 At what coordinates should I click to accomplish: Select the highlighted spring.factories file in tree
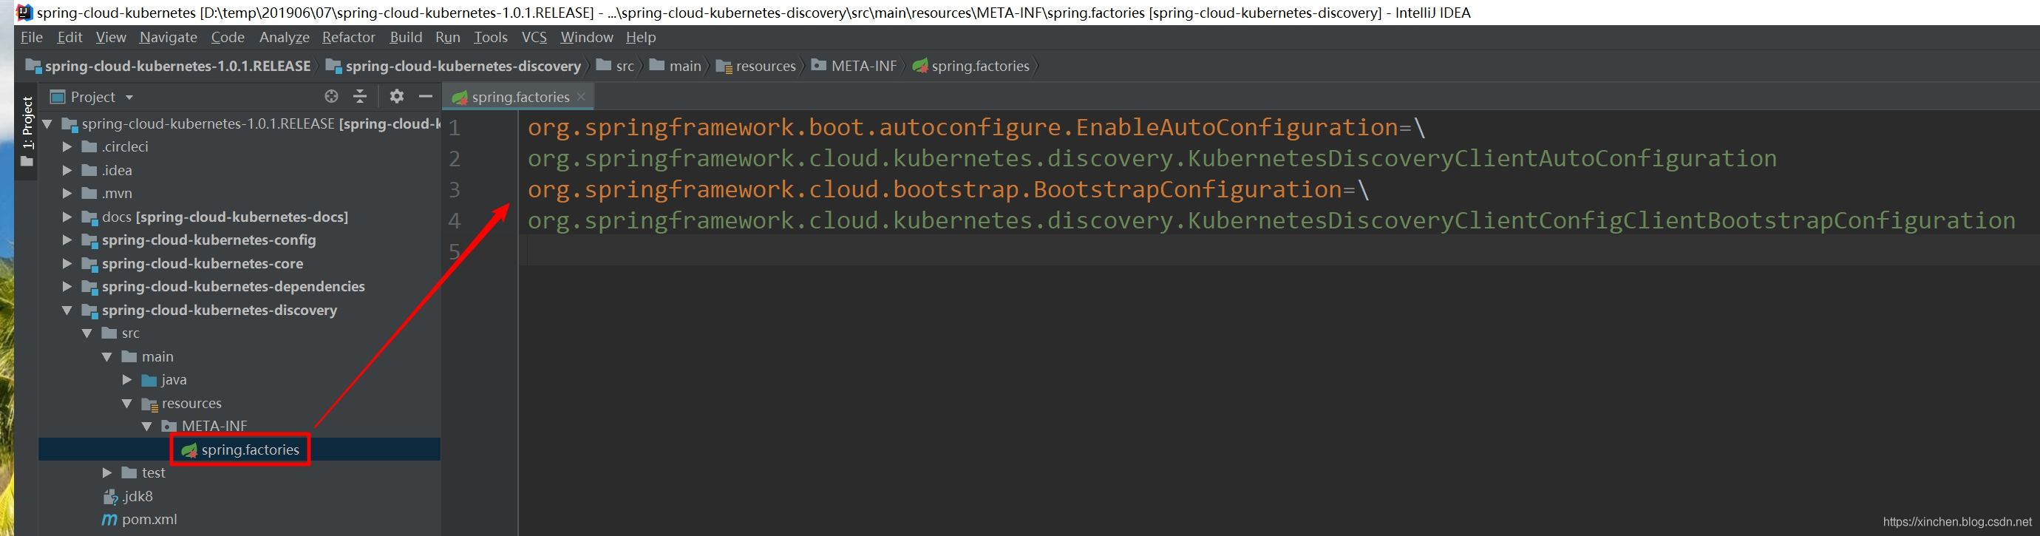point(240,450)
